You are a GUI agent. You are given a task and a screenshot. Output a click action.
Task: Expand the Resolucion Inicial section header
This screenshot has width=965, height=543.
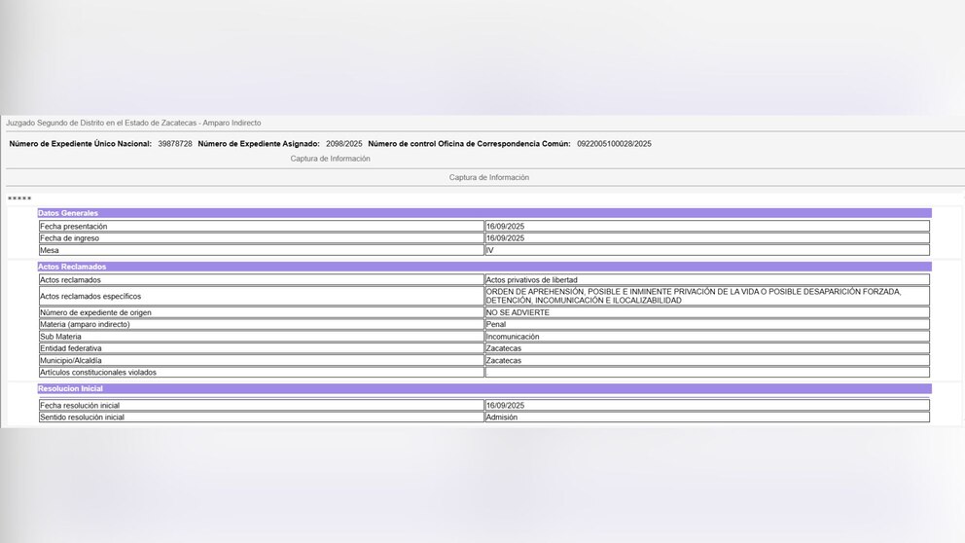483,388
